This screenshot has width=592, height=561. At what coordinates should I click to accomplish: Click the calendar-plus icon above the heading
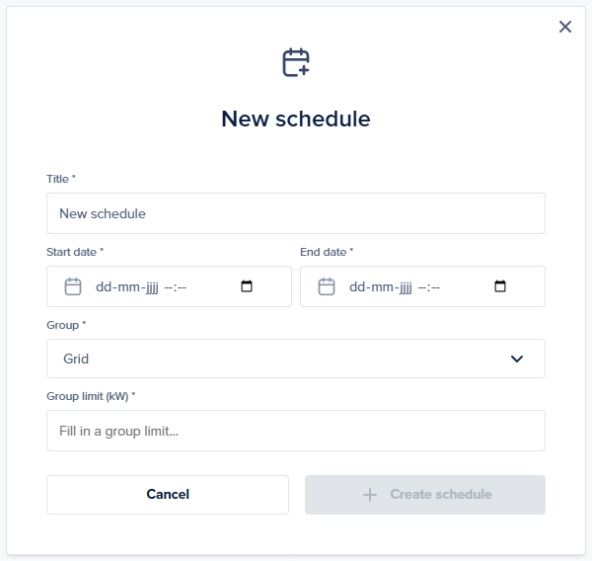pyautogui.click(x=296, y=62)
